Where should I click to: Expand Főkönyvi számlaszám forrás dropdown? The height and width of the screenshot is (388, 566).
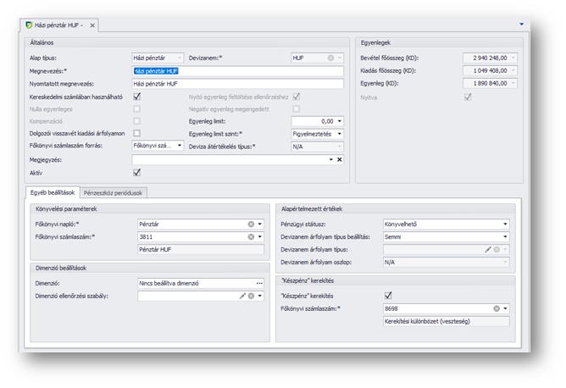pyautogui.click(x=180, y=146)
